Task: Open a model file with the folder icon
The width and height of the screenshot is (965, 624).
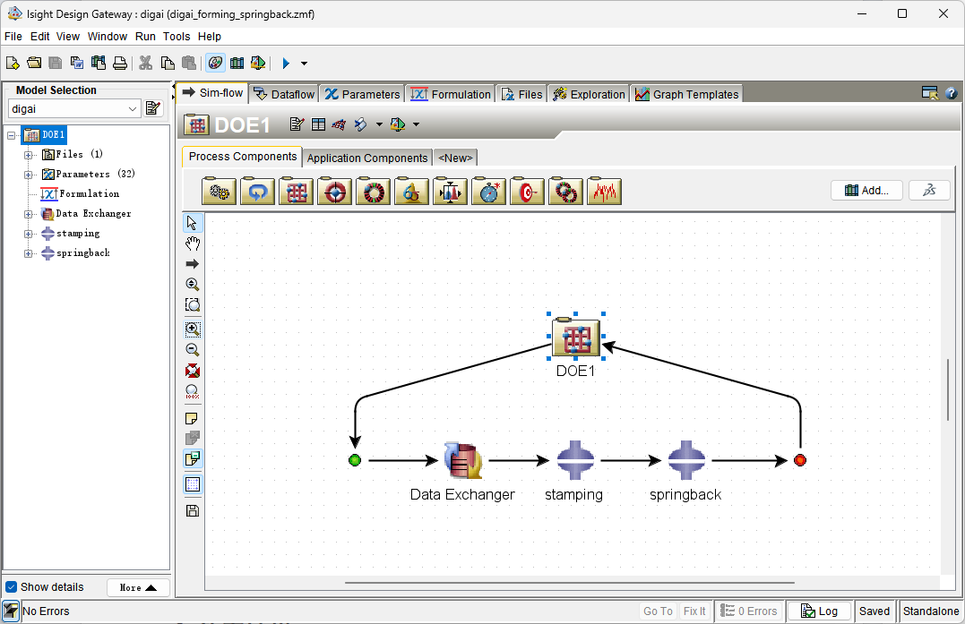Action: coord(34,63)
